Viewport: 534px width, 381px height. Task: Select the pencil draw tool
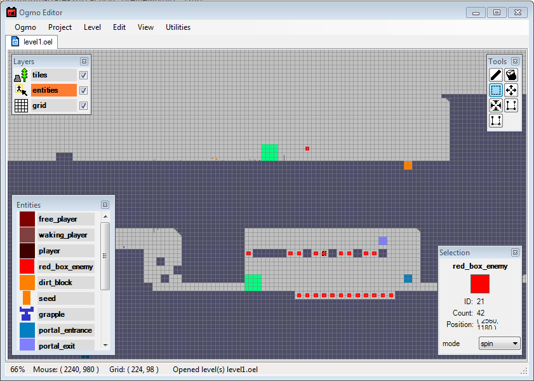496,75
